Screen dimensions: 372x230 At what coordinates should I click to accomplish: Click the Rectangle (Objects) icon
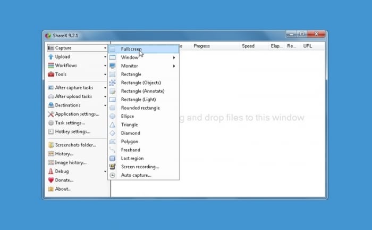(113, 83)
